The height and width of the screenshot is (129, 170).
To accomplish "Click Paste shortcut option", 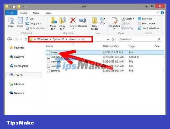I will click(36, 28).
